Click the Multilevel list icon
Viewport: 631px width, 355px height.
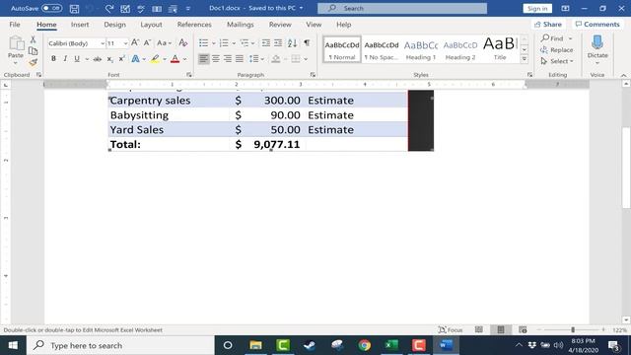pos(244,42)
